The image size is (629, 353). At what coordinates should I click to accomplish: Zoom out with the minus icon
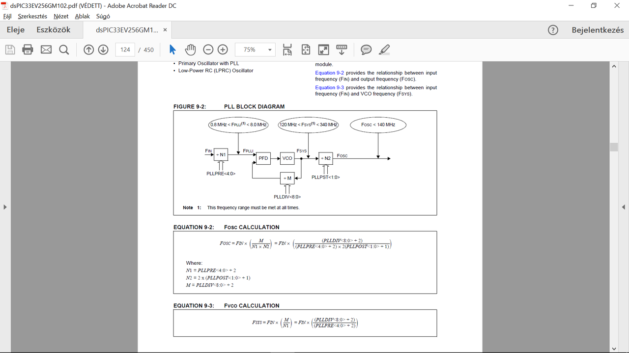point(208,50)
